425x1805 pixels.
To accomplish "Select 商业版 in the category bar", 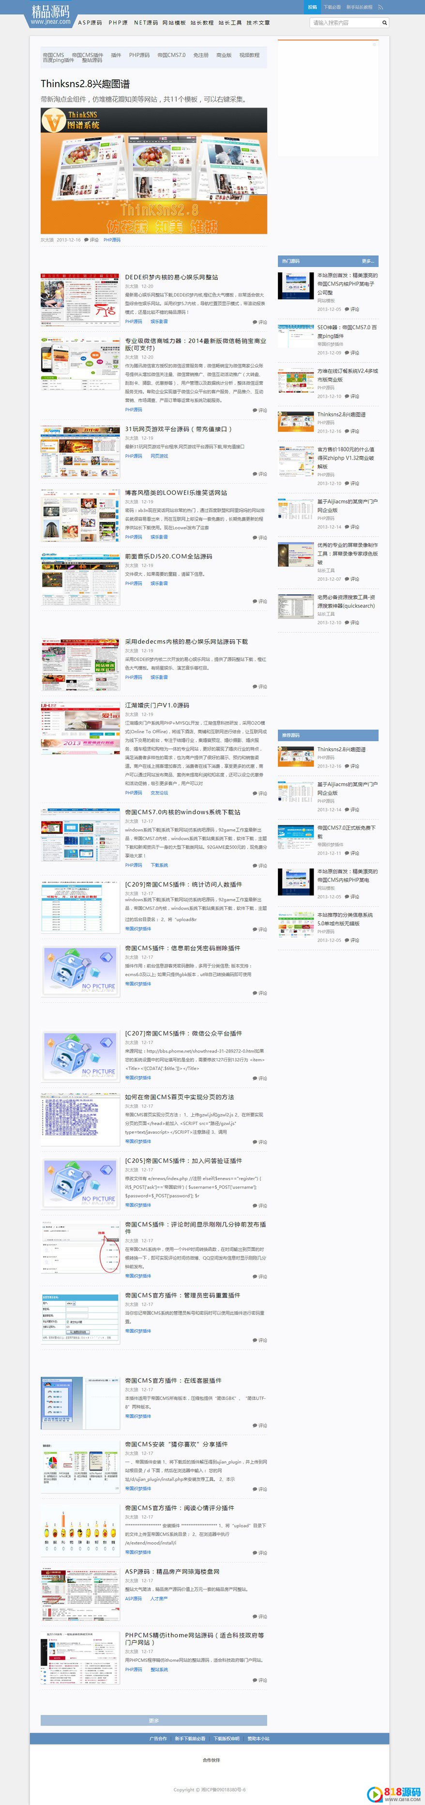I will [x=224, y=55].
